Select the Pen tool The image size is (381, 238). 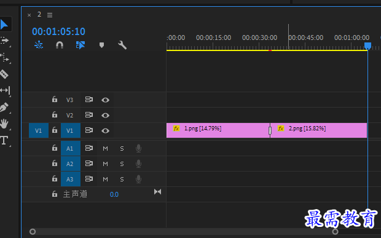(x=4, y=107)
